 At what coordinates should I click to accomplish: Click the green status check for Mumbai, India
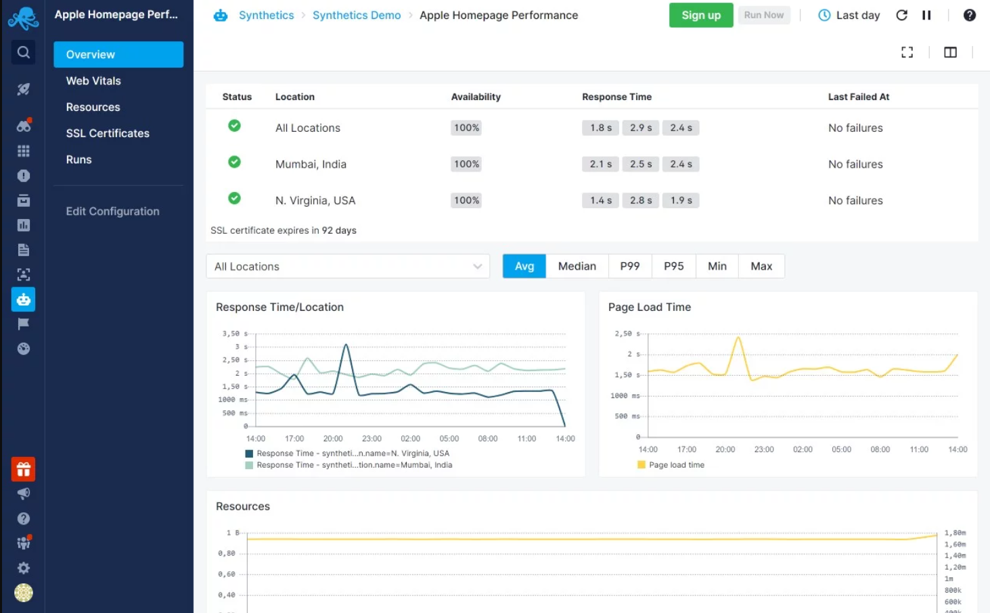234,162
